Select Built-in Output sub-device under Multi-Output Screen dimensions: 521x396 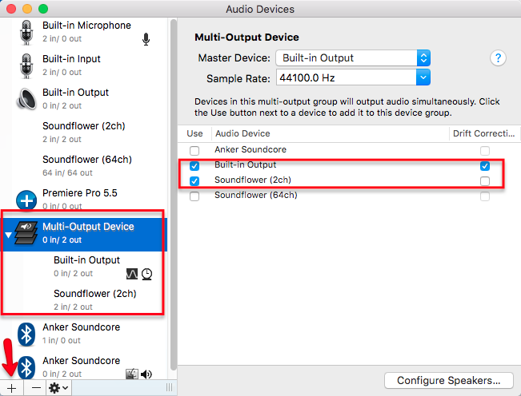[x=84, y=267]
